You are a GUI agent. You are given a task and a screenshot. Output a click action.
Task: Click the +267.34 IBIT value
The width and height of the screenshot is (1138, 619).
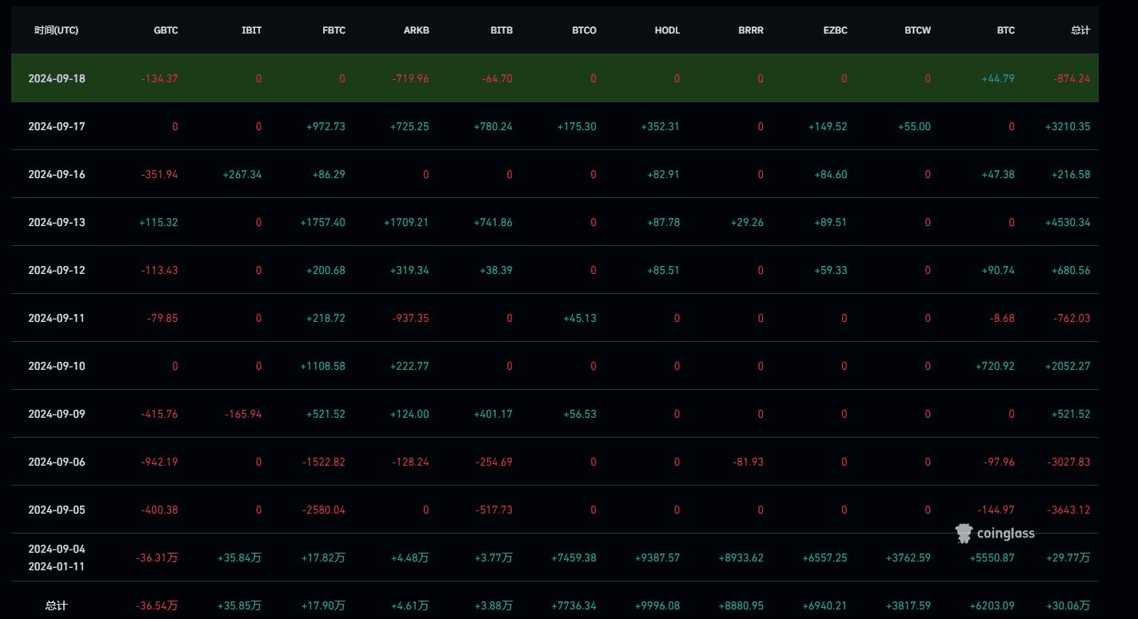coord(242,174)
